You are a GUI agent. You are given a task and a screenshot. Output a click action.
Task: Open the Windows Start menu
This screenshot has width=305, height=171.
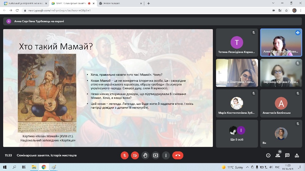(x=5, y=167)
